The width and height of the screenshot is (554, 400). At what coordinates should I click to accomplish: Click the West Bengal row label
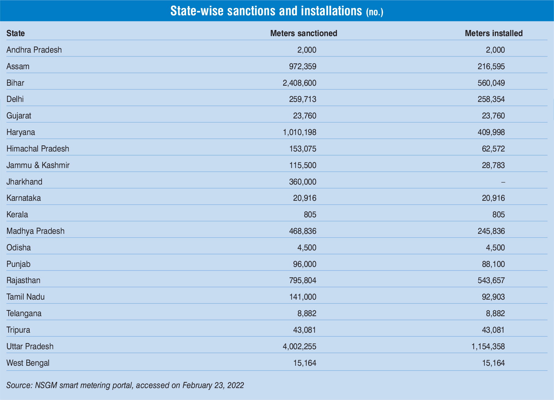28,363
